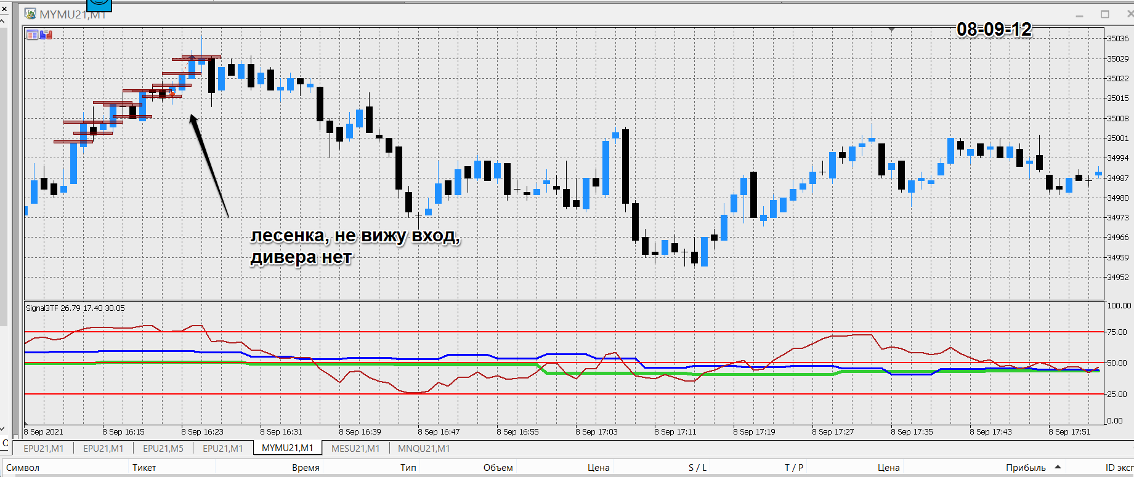1134x477 pixels.
Task: Click the MYMU21,M1 chart window title icon
Action: coord(30,14)
